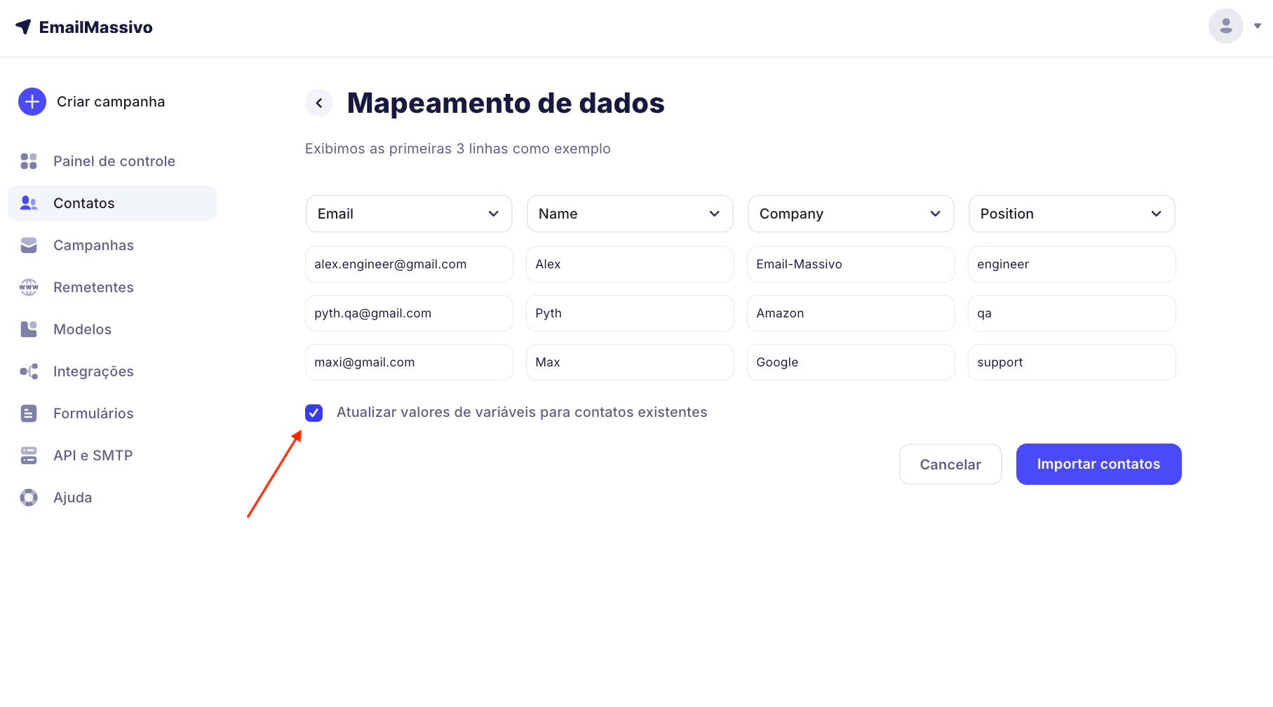Click the alex.engineer@gmail.com sample field
Screen dimensions: 1273x707
coord(409,264)
